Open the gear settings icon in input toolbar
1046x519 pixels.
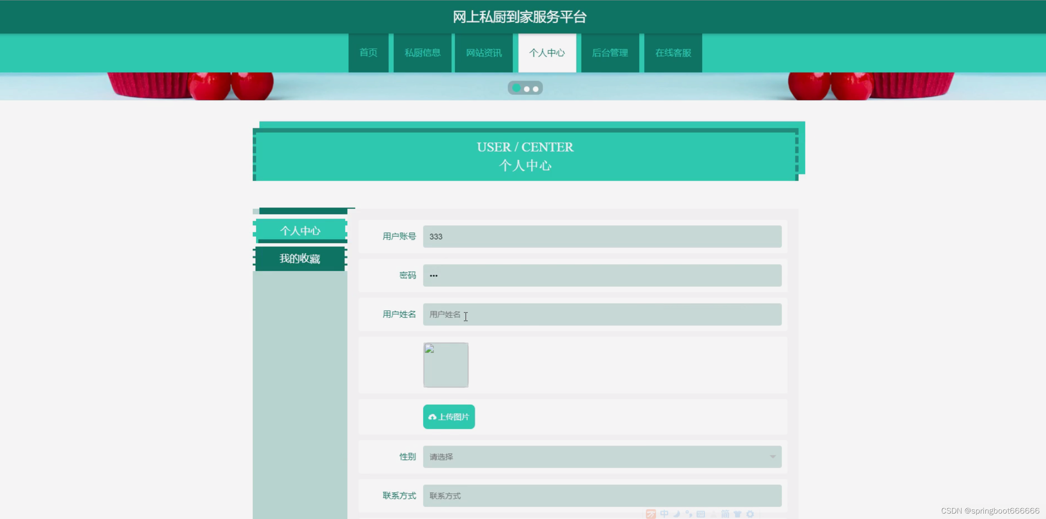pos(750,514)
